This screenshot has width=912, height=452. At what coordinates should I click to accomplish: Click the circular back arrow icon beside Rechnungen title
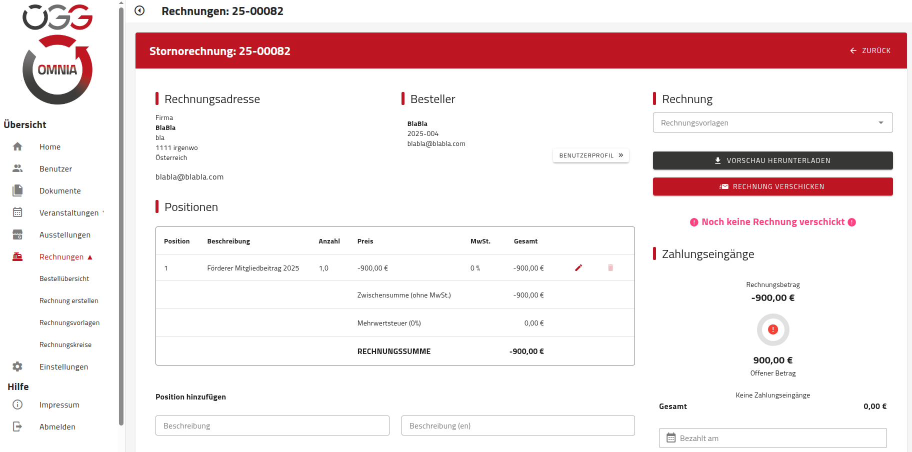point(139,10)
